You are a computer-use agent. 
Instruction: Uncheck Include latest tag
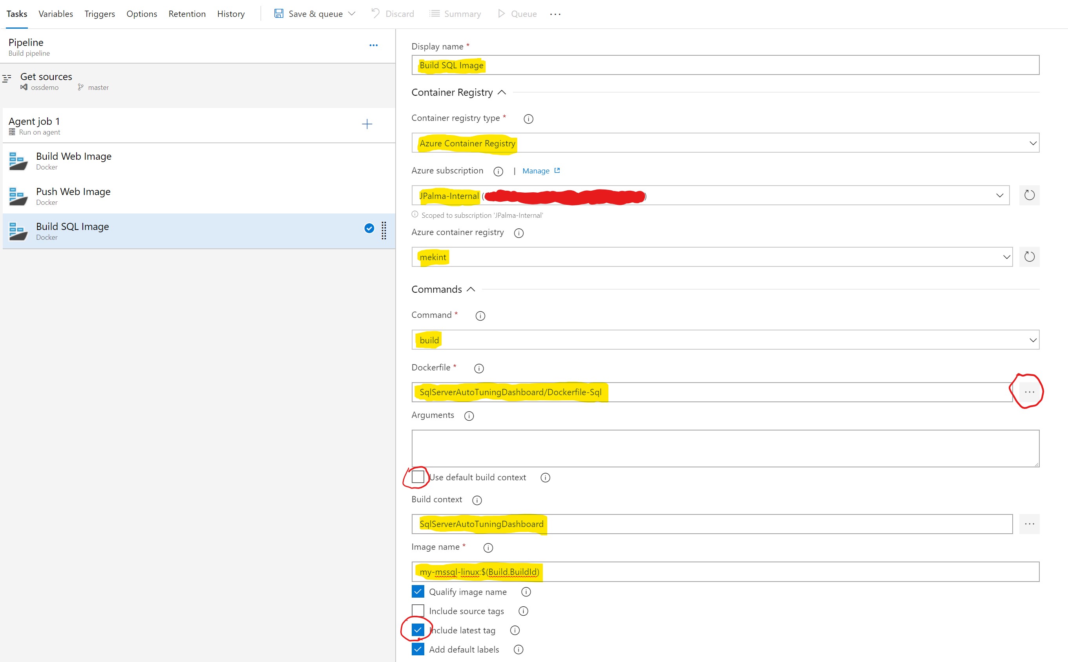pyautogui.click(x=418, y=630)
